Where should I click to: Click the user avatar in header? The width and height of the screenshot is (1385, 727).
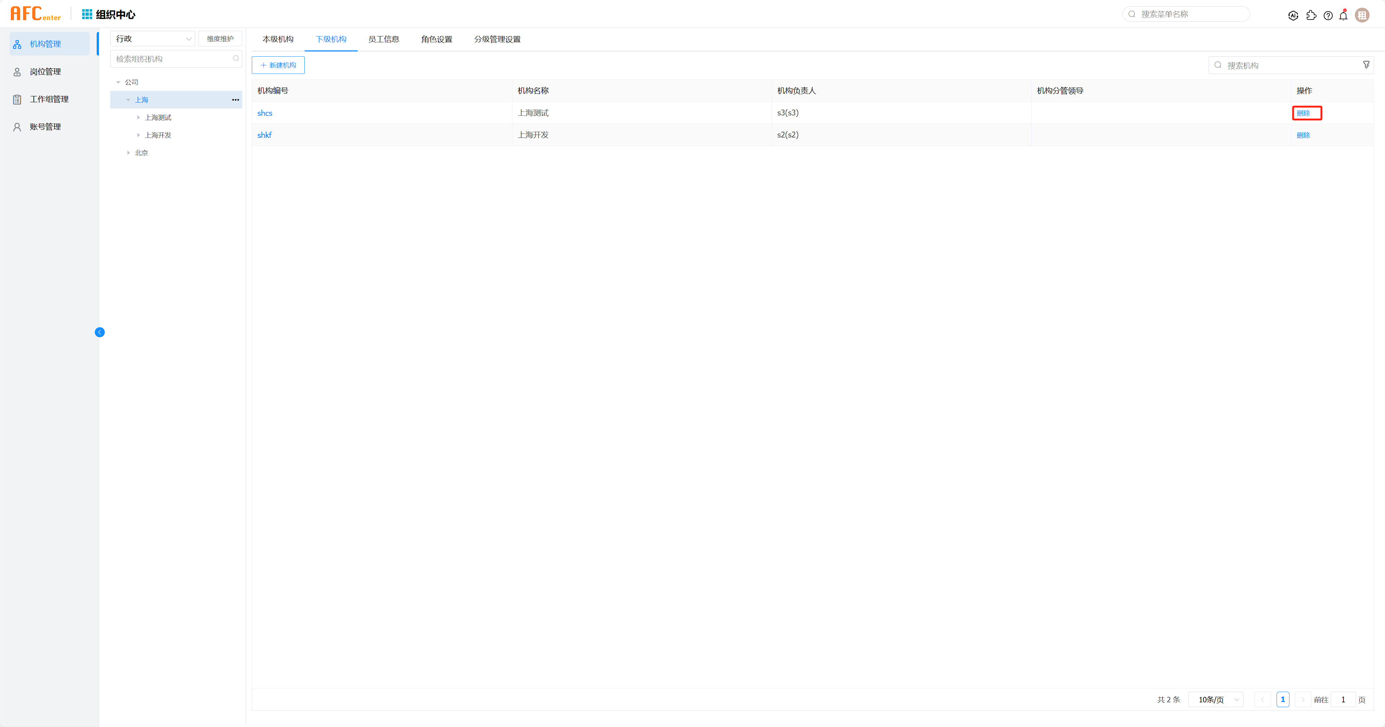1362,15
